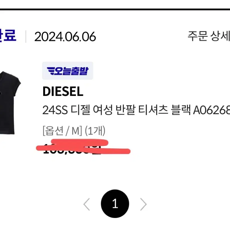Click the A06268 product code text
This screenshot has height=230, width=230.
[x=211, y=110]
